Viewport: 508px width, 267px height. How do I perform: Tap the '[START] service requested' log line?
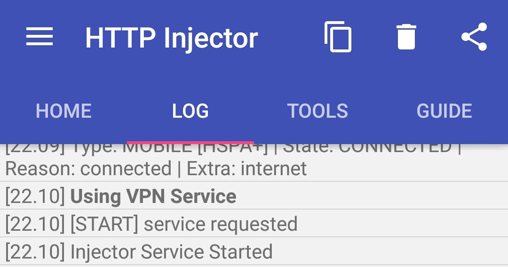pyautogui.click(x=254, y=224)
